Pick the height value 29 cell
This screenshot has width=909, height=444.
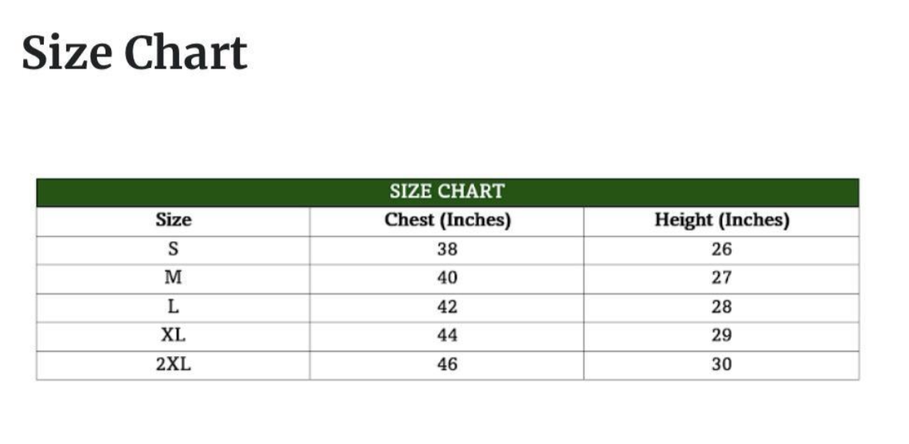(722, 336)
